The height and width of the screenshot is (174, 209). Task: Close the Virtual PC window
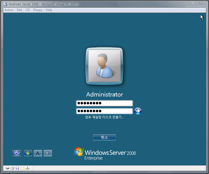pyautogui.click(x=201, y=3)
